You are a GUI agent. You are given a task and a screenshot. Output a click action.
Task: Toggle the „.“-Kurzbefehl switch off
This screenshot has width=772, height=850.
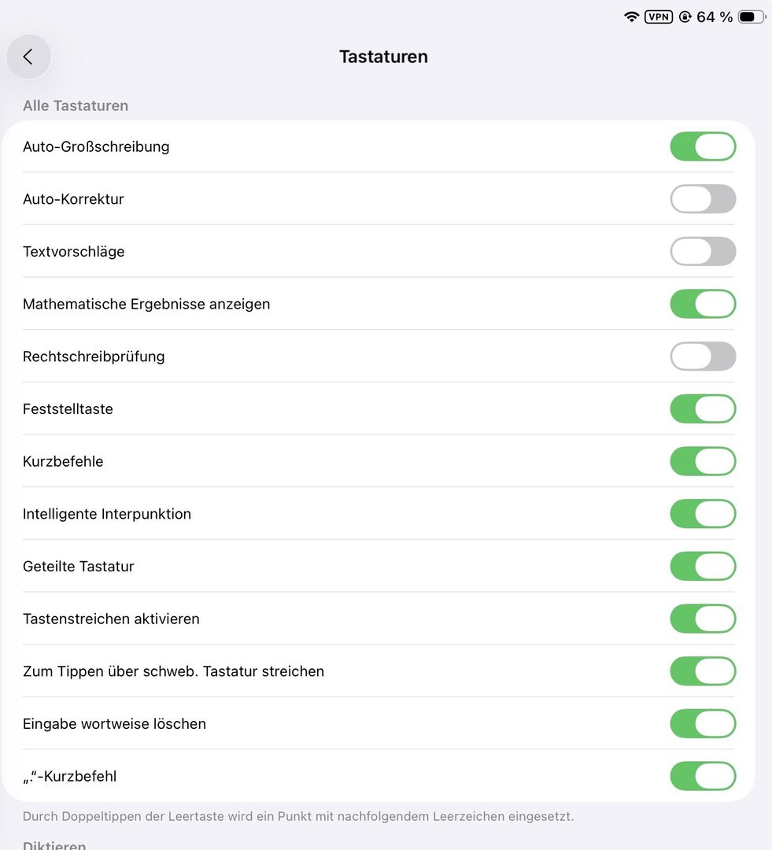click(x=703, y=776)
